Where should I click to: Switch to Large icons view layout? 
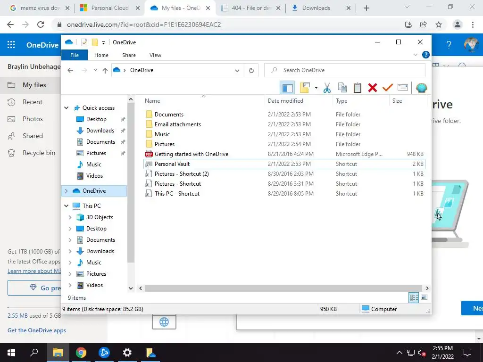point(424,297)
